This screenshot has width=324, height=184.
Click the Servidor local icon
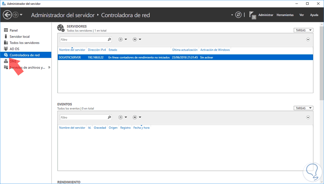pos(6,36)
